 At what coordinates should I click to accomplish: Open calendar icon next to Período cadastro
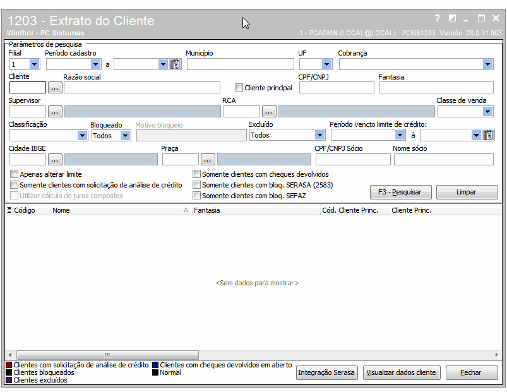pos(175,64)
